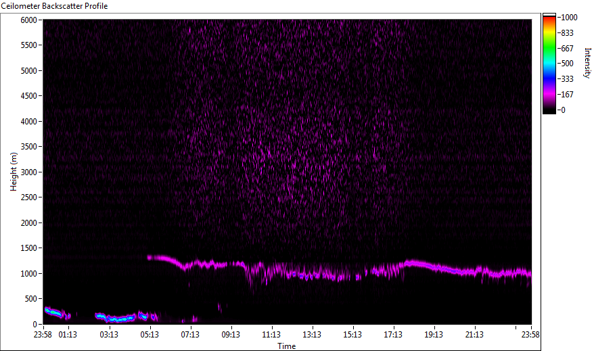Click the 01:13 time label
Viewport: 594px width, 351px height.
(x=68, y=334)
